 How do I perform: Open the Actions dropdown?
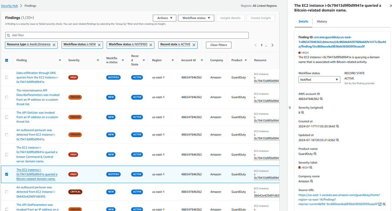tap(164, 18)
